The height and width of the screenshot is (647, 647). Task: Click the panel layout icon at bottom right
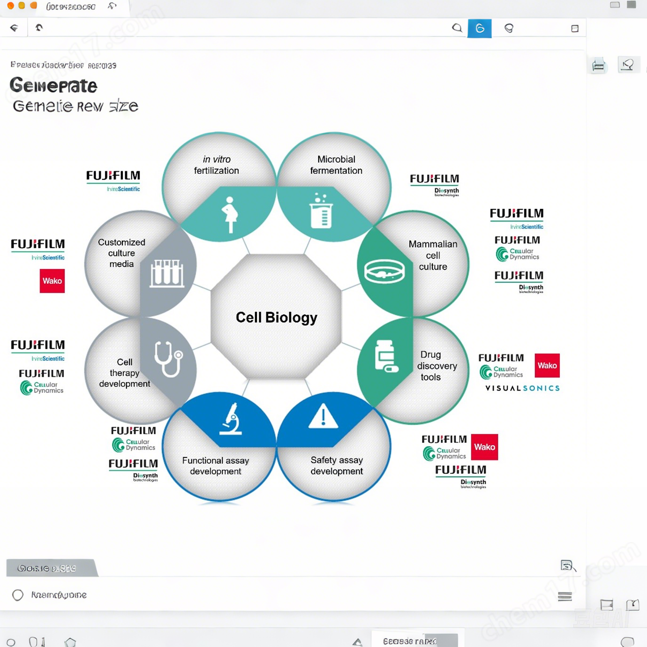tap(607, 605)
